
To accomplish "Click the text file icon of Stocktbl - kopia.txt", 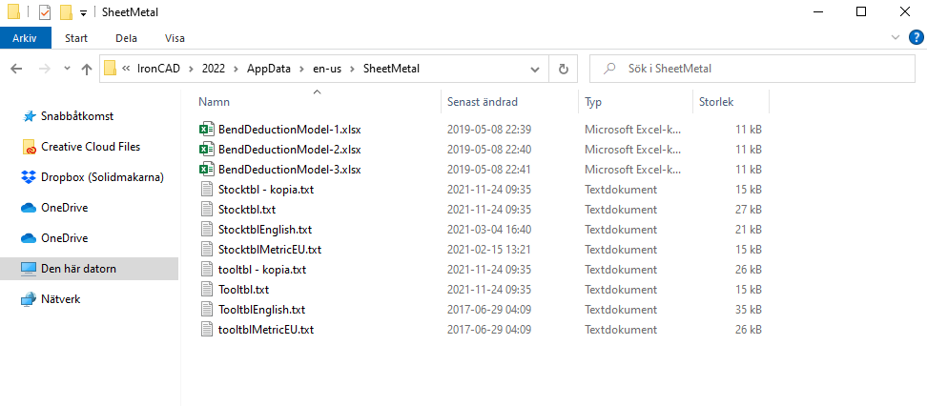I will (206, 190).
